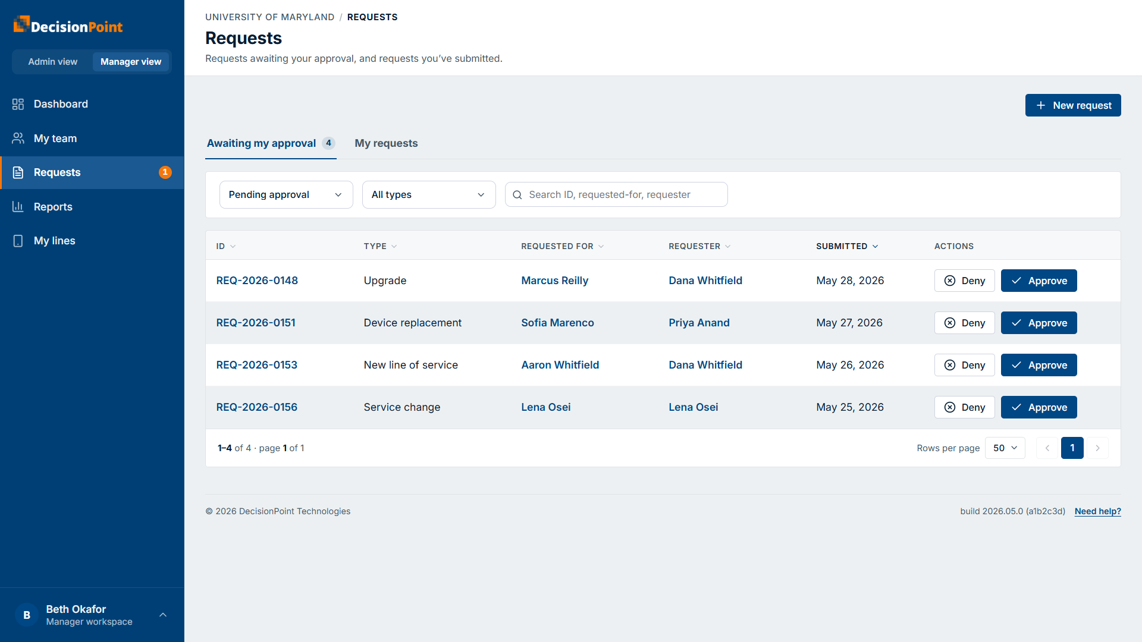Deny request REQ-2026-0148

(964, 281)
